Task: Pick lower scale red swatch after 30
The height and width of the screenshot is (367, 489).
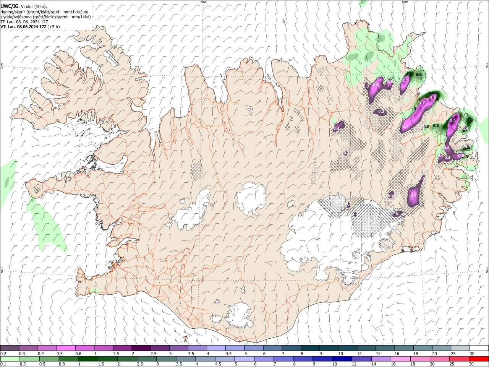Action: 479,359
